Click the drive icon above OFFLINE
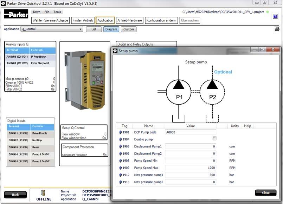The height and width of the screenshot is (204, 283). (43, 193)
